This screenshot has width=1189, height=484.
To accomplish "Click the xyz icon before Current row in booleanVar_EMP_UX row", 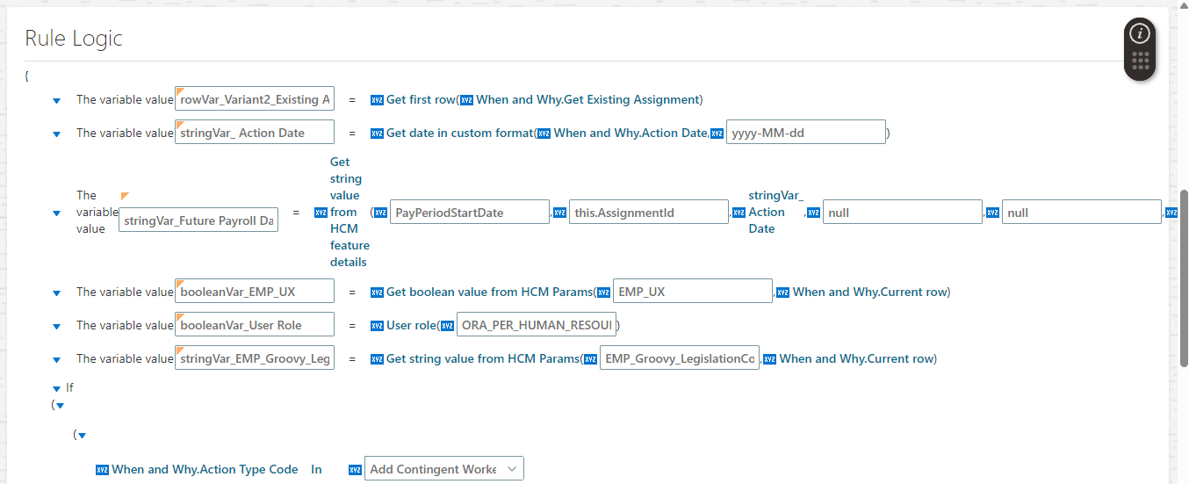I will click(782, 293).
